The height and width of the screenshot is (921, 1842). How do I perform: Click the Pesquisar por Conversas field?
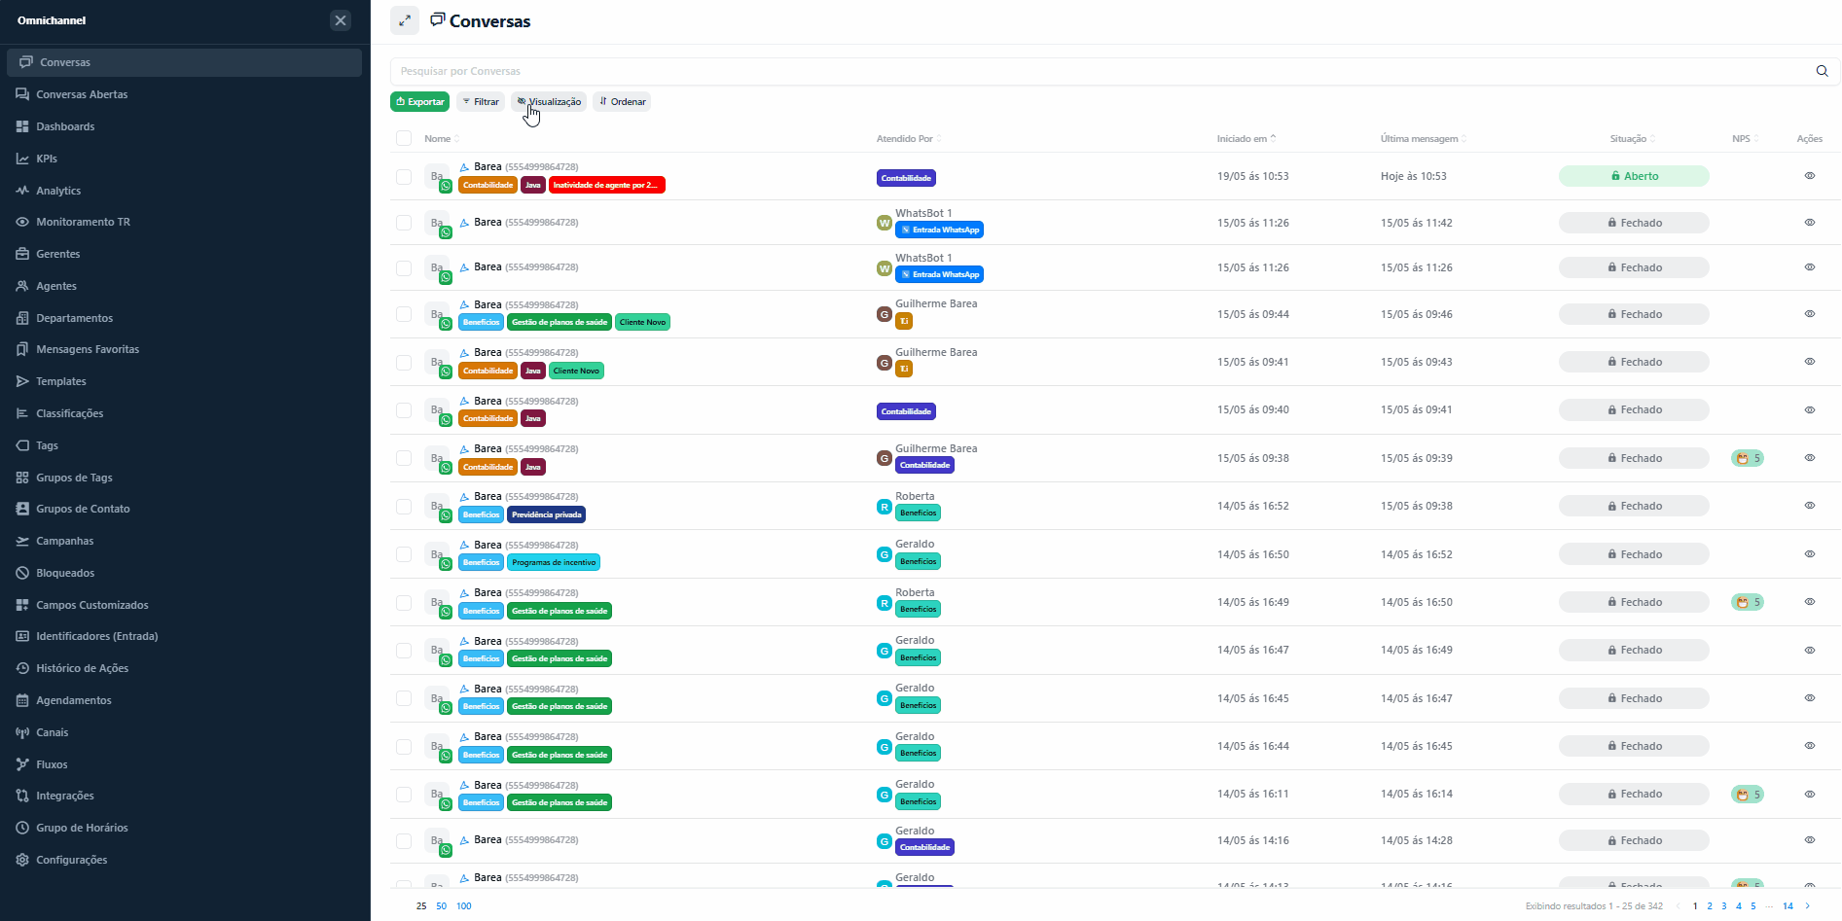pos(1100,71)
